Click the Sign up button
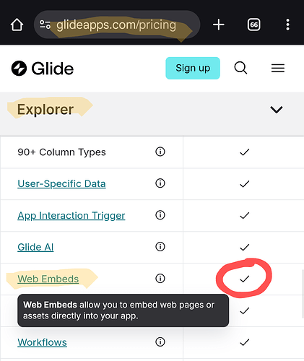This screenshot has height=361, width=304. click(193, 68)
